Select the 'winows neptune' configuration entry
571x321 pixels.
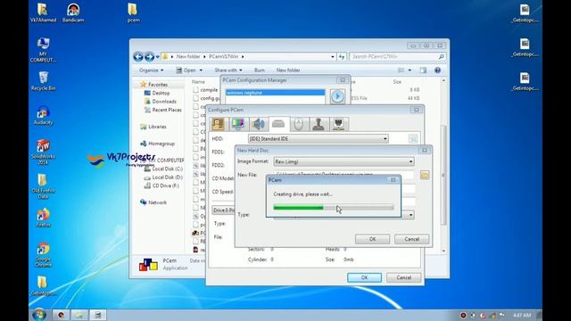(275, 93)
